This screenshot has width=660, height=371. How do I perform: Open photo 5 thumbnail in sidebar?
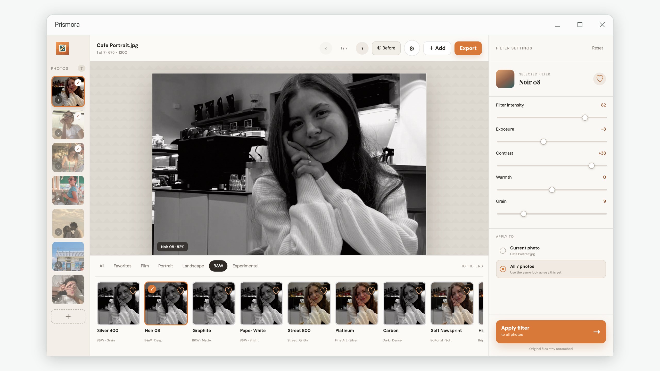tap(68, 223)
